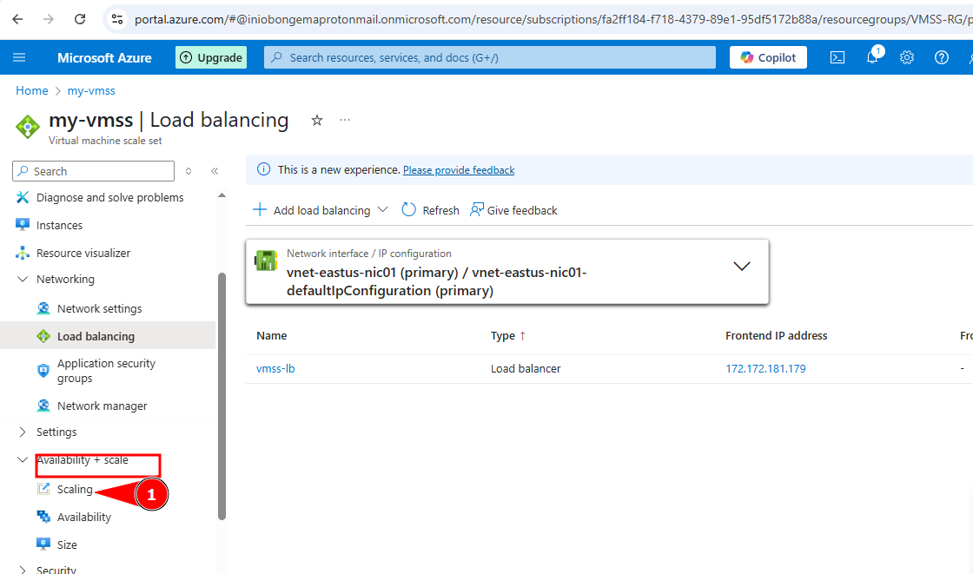Click the network interface card icon
Viewport: 973px width, 574px height.
click(x=266, y=260)
